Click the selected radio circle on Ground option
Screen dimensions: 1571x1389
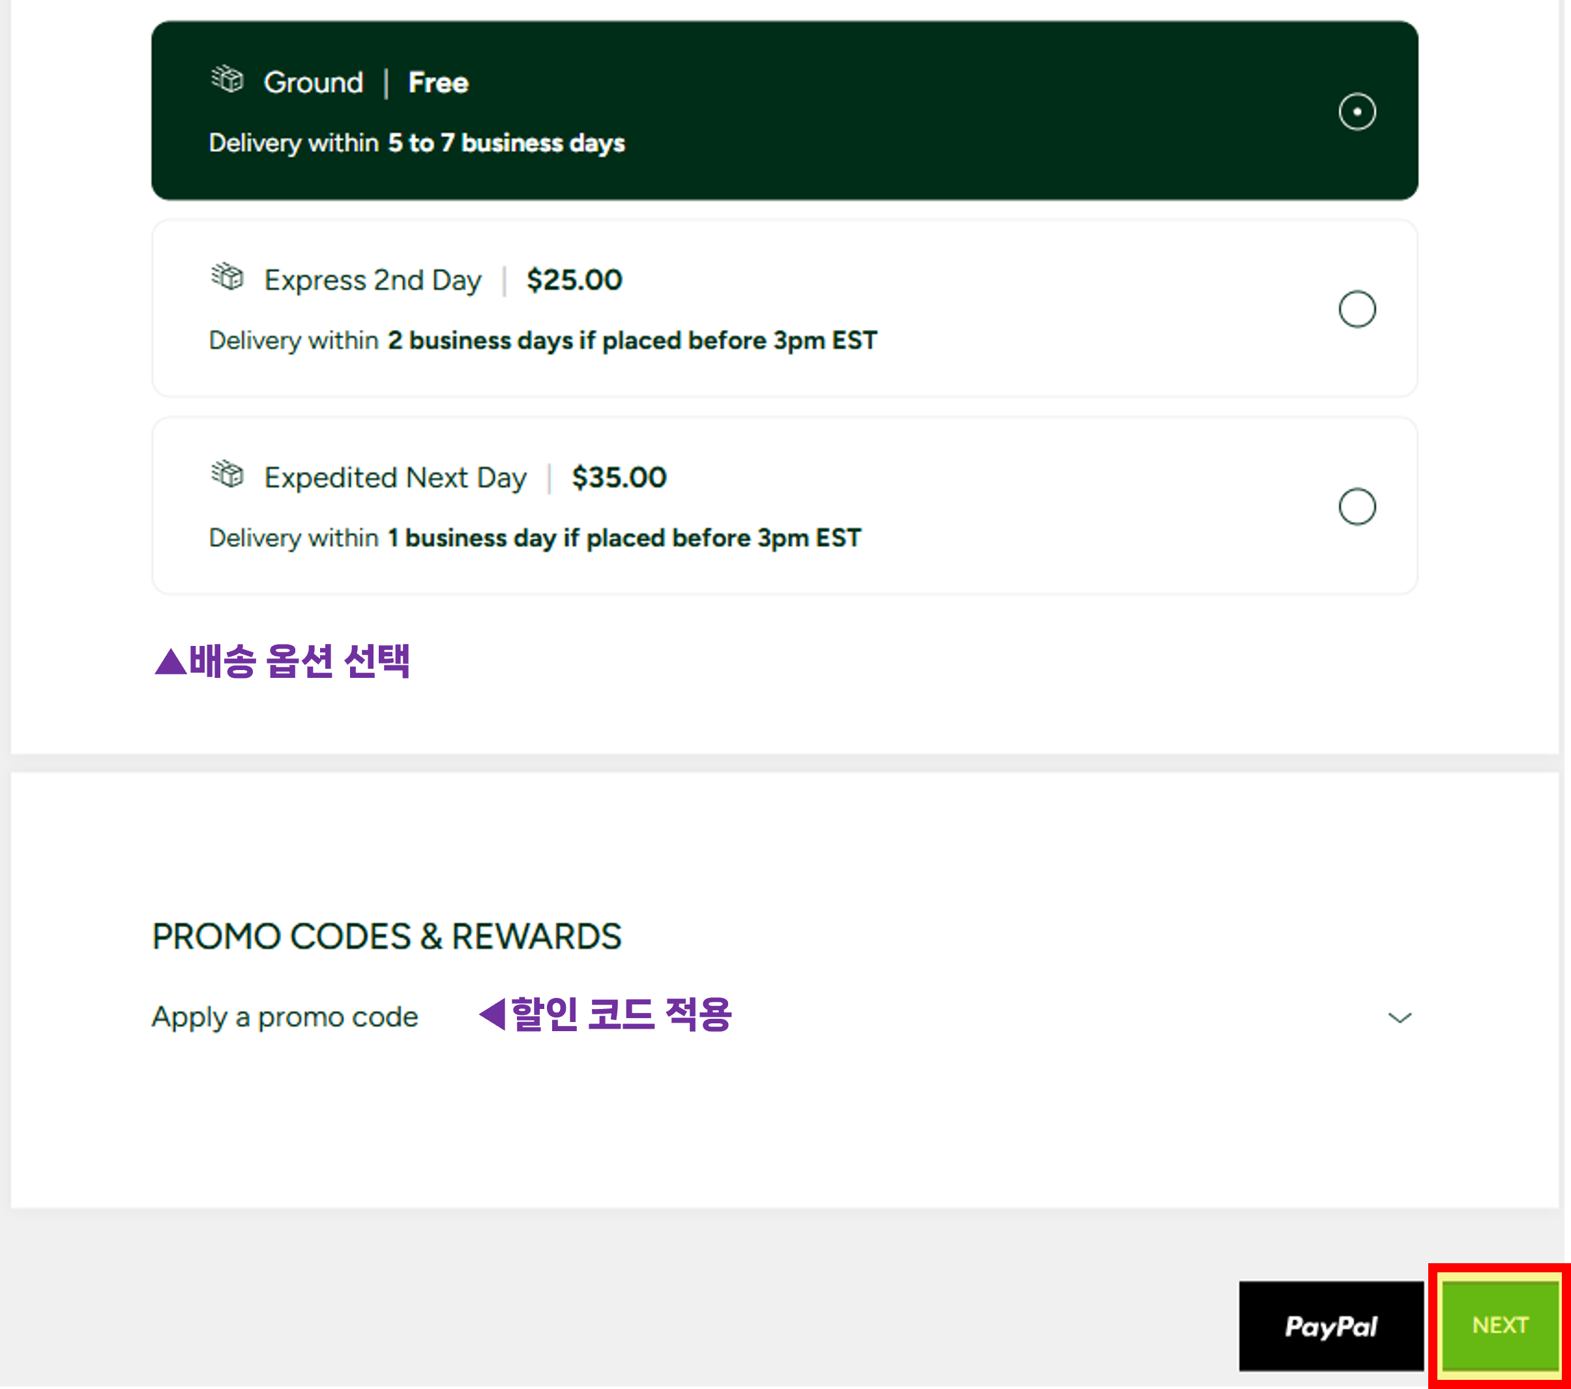pos(1357,111)
